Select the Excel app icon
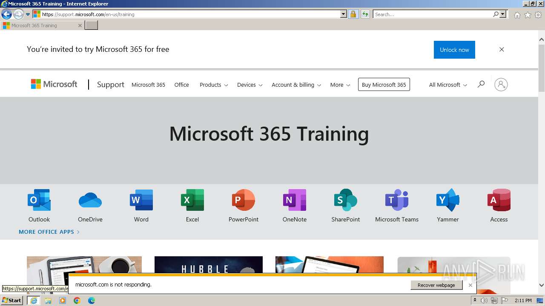 click(x=192, y=200)
